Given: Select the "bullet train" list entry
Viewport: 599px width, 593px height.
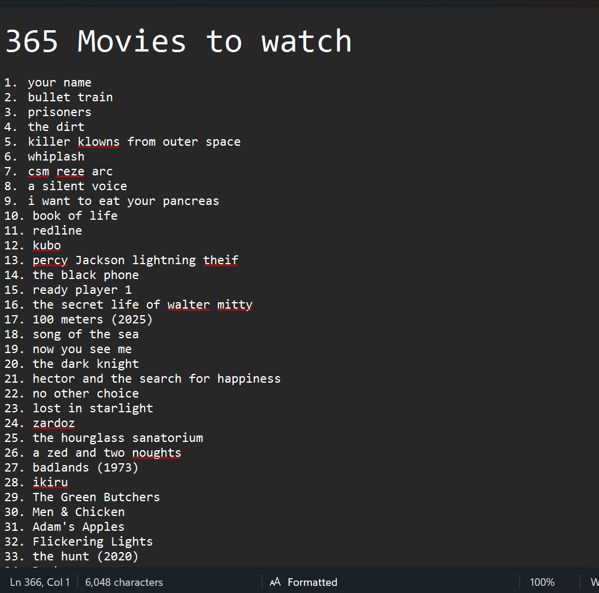Looking at the screenshot, I should pyautogui.click(x=70, y=97).
